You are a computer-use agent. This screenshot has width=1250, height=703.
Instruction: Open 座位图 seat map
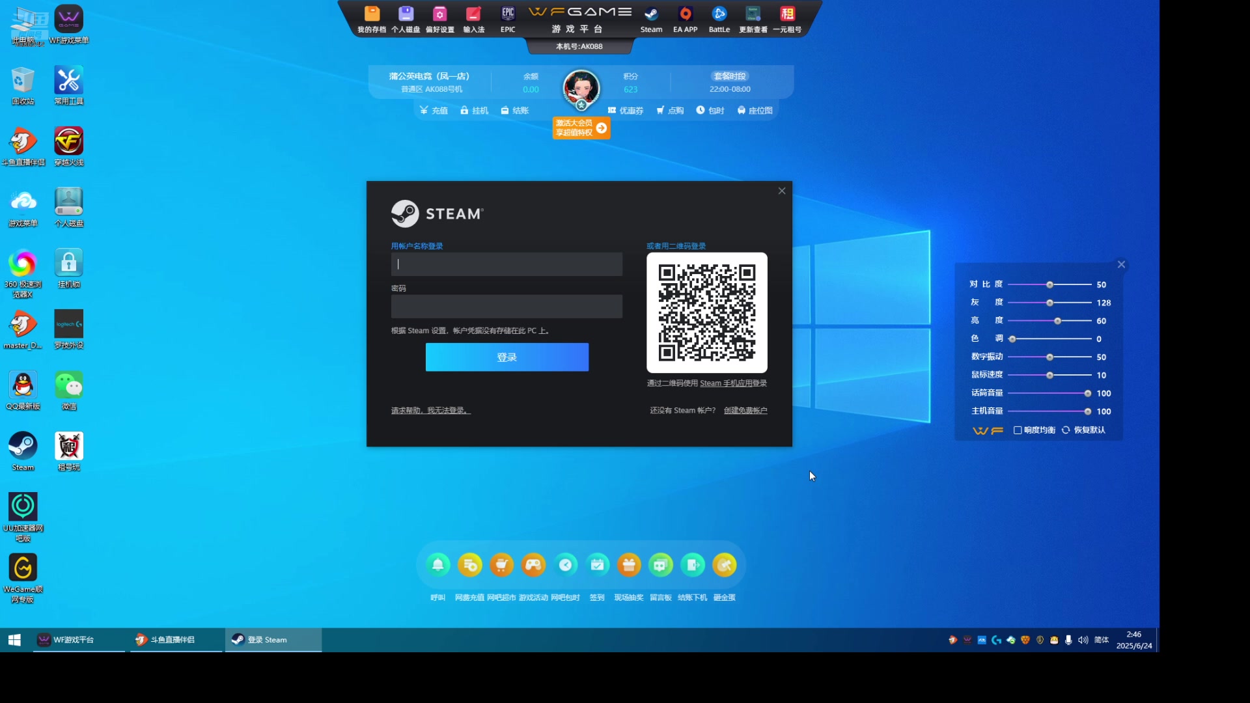point(755,111)
